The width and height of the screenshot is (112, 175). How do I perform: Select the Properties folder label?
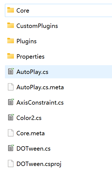click(x=31, y=57)
